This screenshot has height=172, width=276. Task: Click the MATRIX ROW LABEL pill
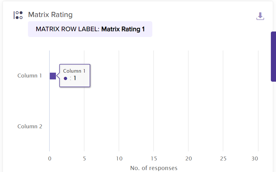[x=90, y=29]
